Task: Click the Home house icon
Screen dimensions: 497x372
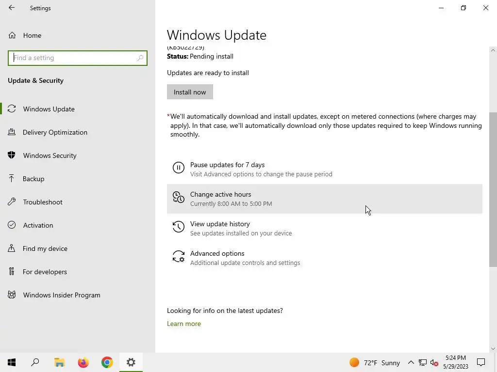Action: tap(12, 35)
